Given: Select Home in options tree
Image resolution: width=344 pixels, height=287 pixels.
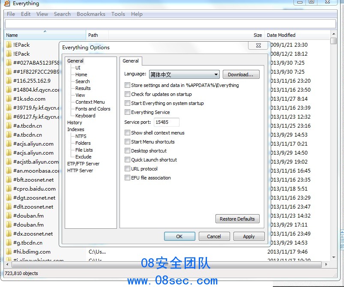Looking at the screenshot, I should (81, 75).
